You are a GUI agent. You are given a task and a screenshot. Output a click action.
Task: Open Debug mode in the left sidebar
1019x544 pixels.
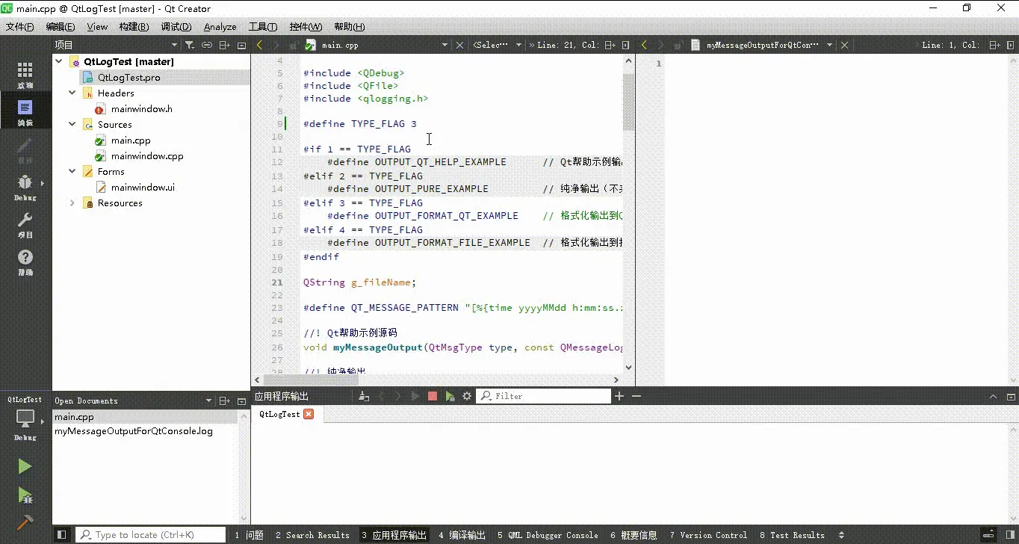[x=25, y=187]
